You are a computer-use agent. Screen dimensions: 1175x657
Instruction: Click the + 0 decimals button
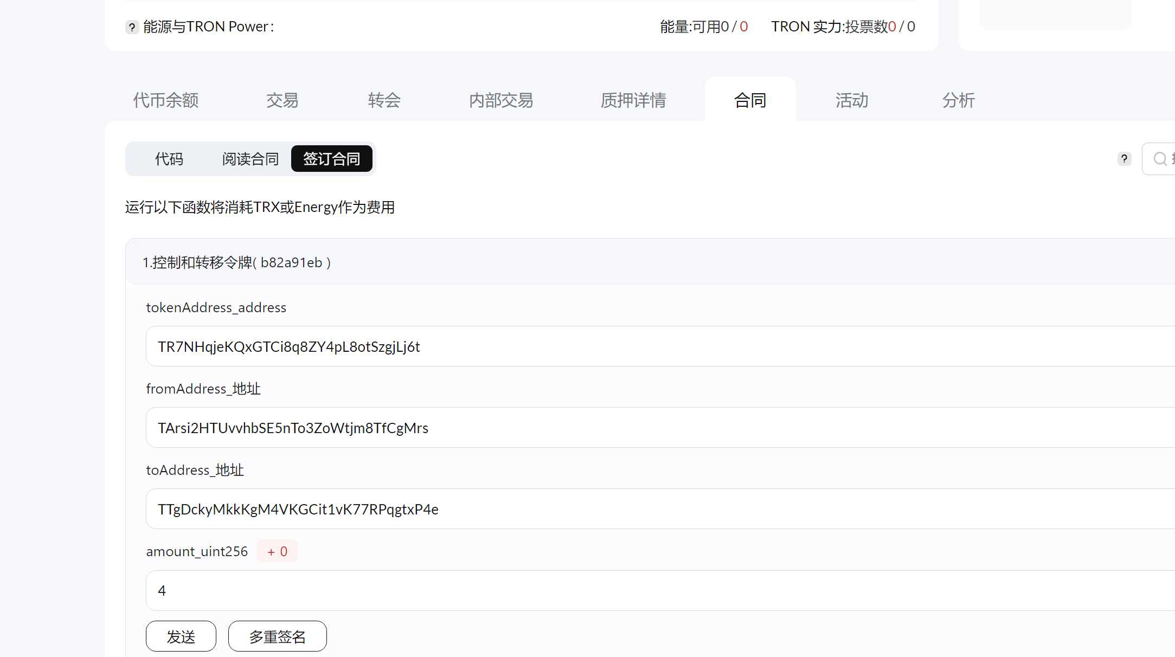[277, 551]
